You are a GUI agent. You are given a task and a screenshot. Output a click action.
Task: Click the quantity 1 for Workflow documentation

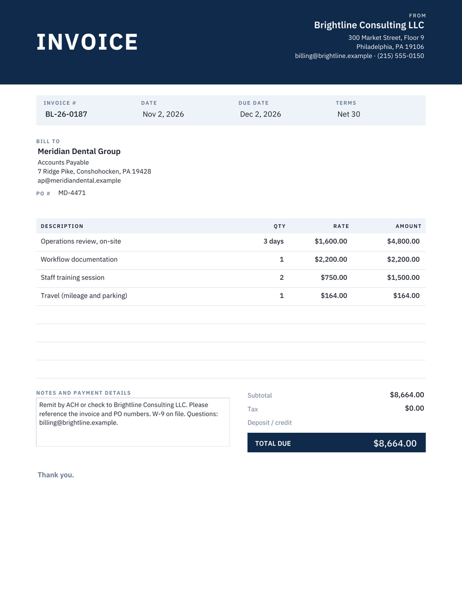coord(281,259)
